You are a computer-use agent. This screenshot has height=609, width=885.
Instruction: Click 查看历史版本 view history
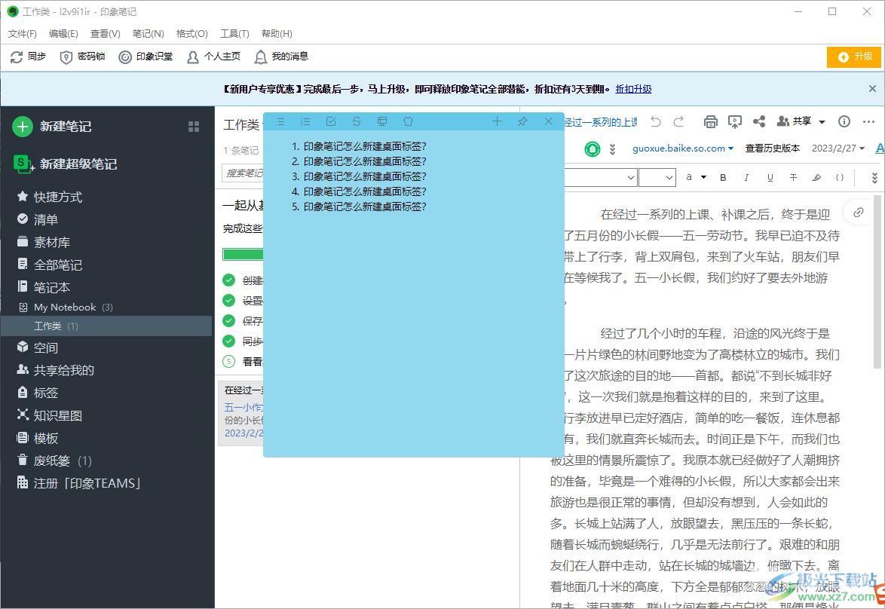773,148
